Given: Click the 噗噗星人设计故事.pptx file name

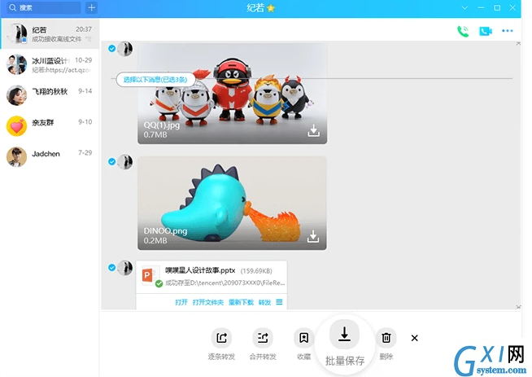Looking at the screenshot, I should 200,270.
